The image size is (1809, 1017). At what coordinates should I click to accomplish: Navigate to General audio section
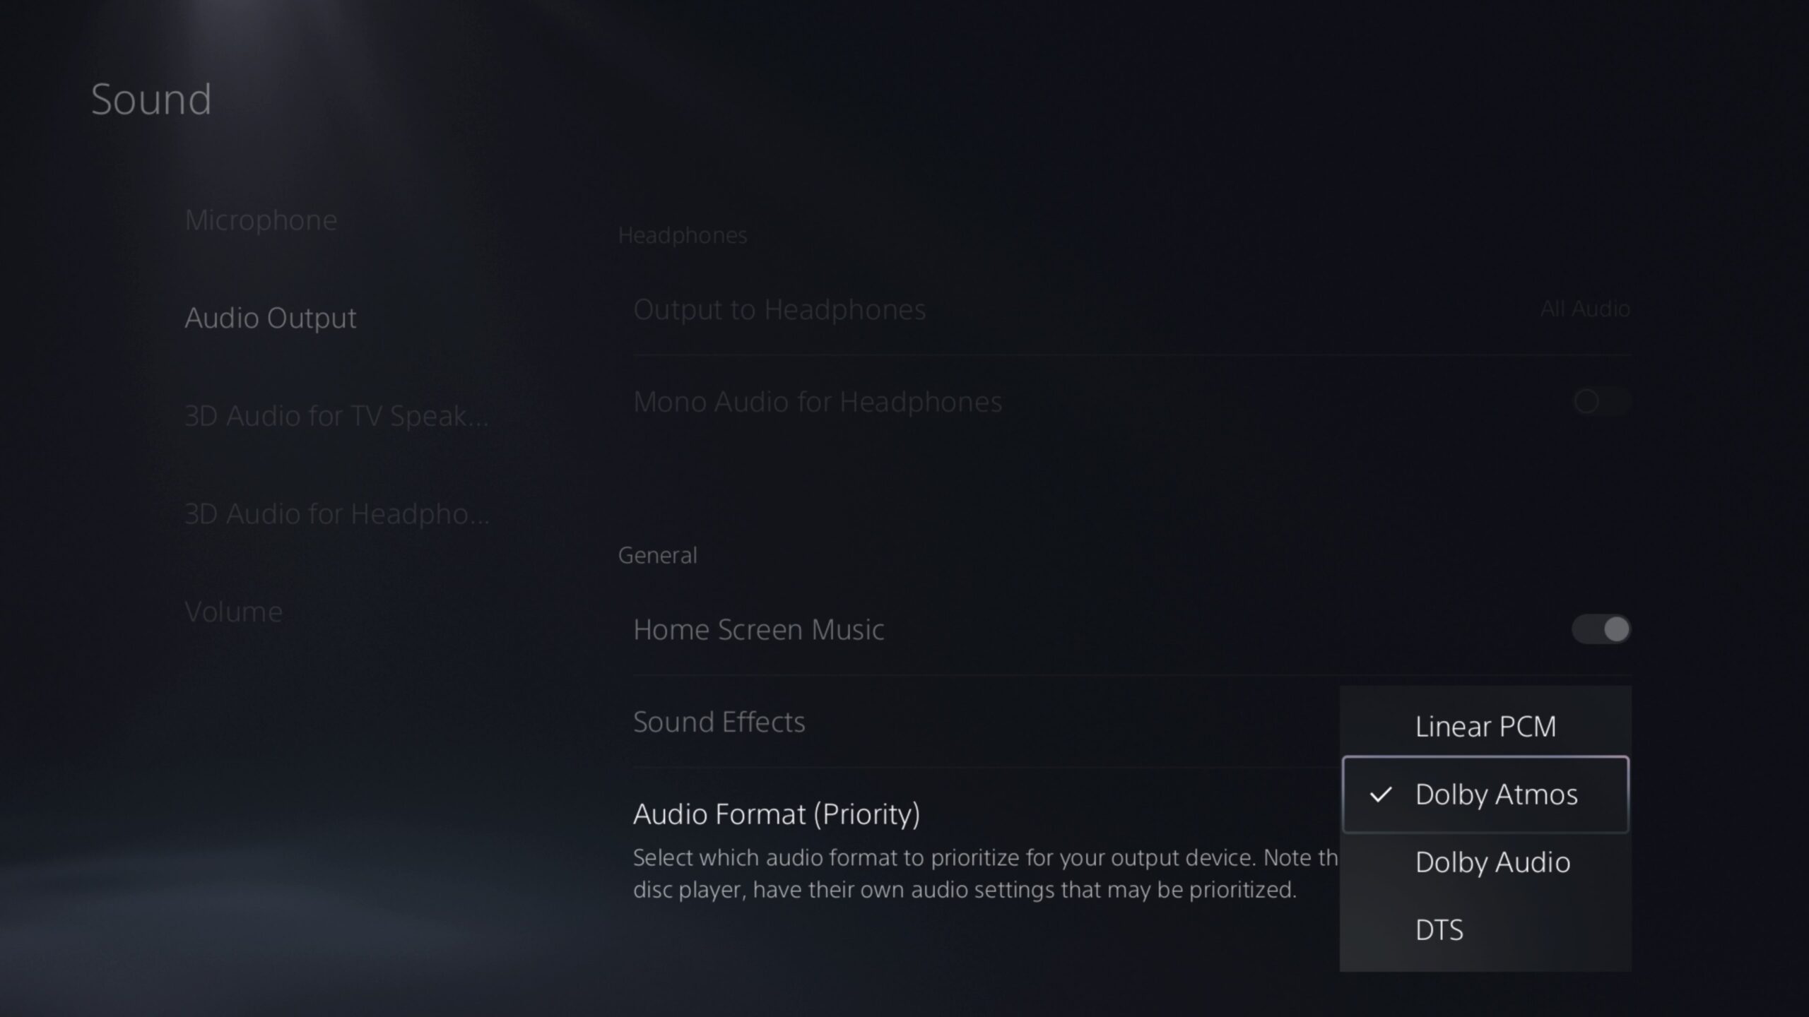coord(657,555)
